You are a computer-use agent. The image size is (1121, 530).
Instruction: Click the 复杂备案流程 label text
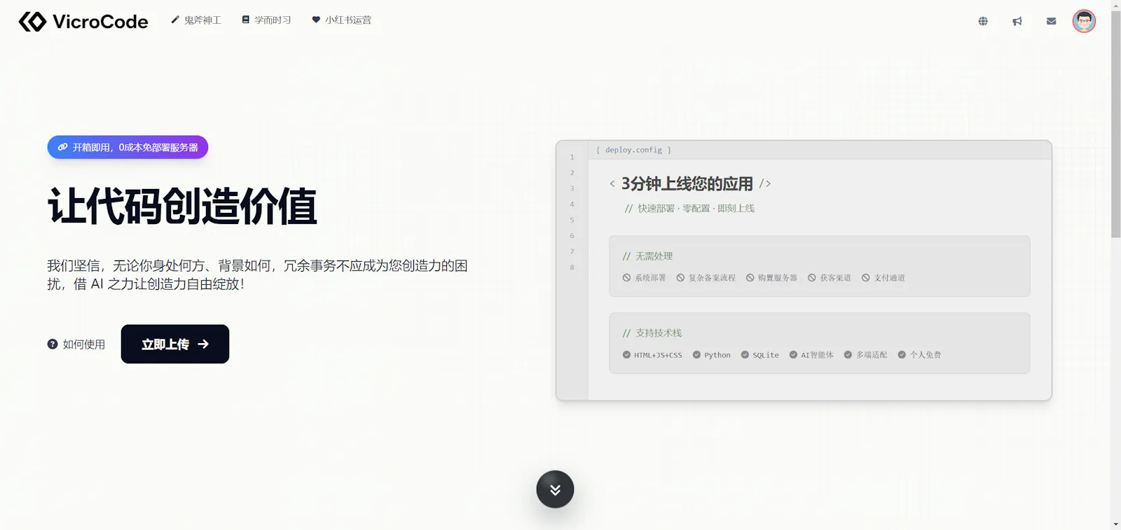tap(712, 278)
